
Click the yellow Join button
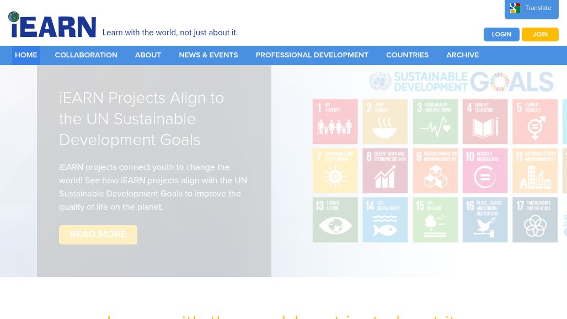point(540,34)
